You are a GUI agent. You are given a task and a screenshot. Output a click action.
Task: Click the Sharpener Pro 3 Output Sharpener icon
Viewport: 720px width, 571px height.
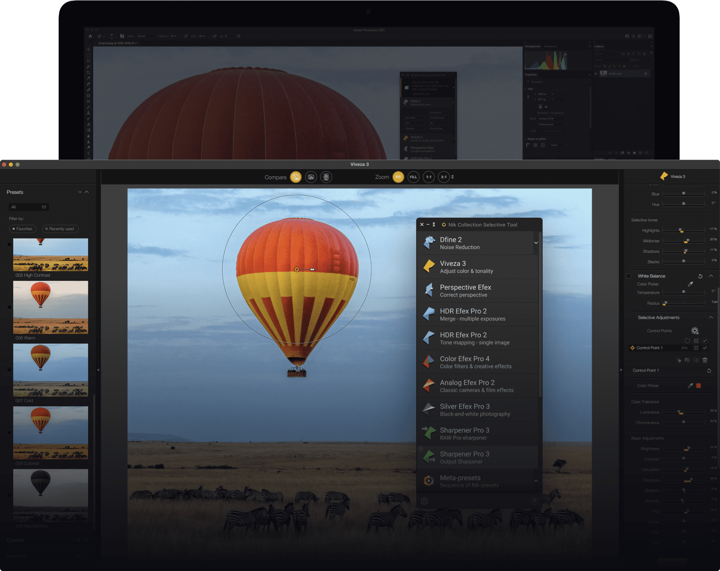429,457
